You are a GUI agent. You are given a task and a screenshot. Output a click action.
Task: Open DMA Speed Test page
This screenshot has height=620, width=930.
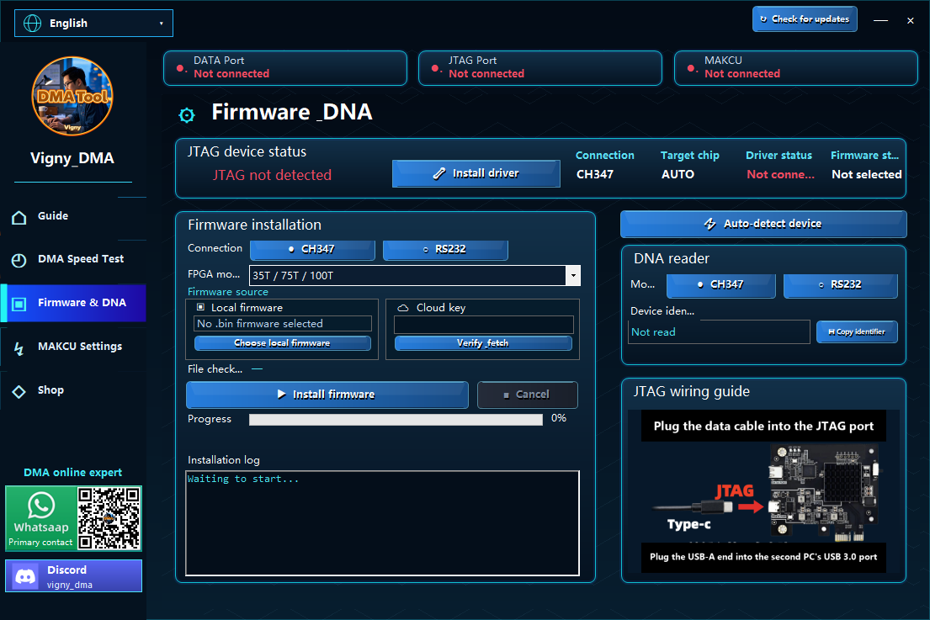tap(73, 260)
